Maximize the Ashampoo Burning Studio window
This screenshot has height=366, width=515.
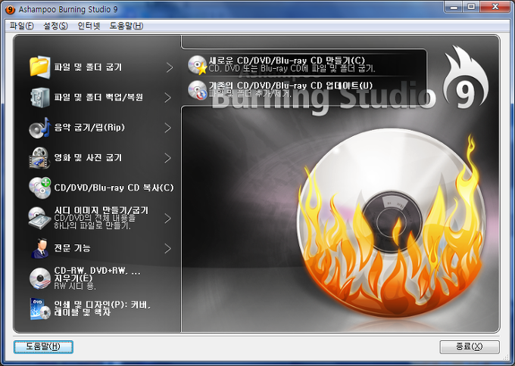coord(471,7)
